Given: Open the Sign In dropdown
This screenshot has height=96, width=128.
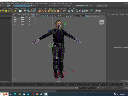Looking at the screenshot, I should pos(102,6).
